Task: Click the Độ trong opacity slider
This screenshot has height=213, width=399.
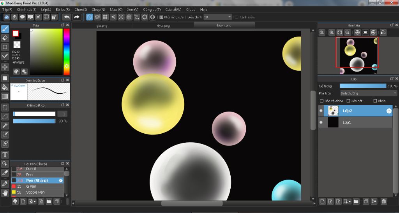Action: point(363,86)
